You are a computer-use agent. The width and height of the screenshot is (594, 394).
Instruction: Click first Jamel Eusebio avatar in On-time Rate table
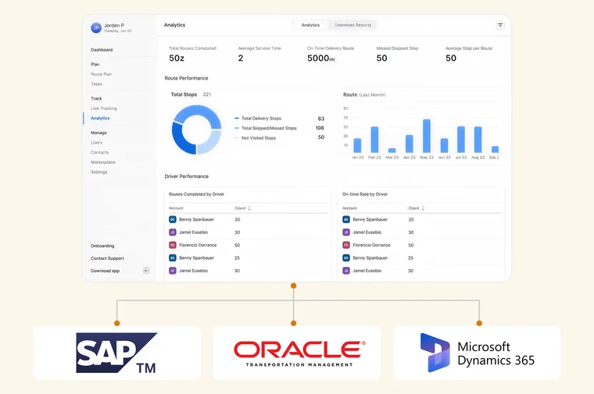pyautogui.click(x=346, y=232)
